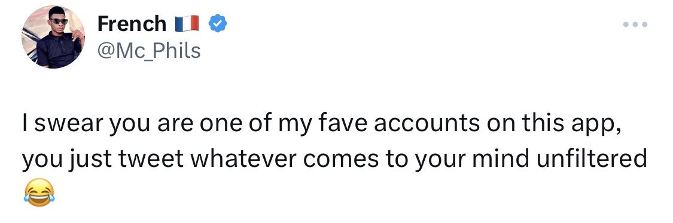
Task: Visit the @Mc_Phils handle
Action: tap(149, 51)
